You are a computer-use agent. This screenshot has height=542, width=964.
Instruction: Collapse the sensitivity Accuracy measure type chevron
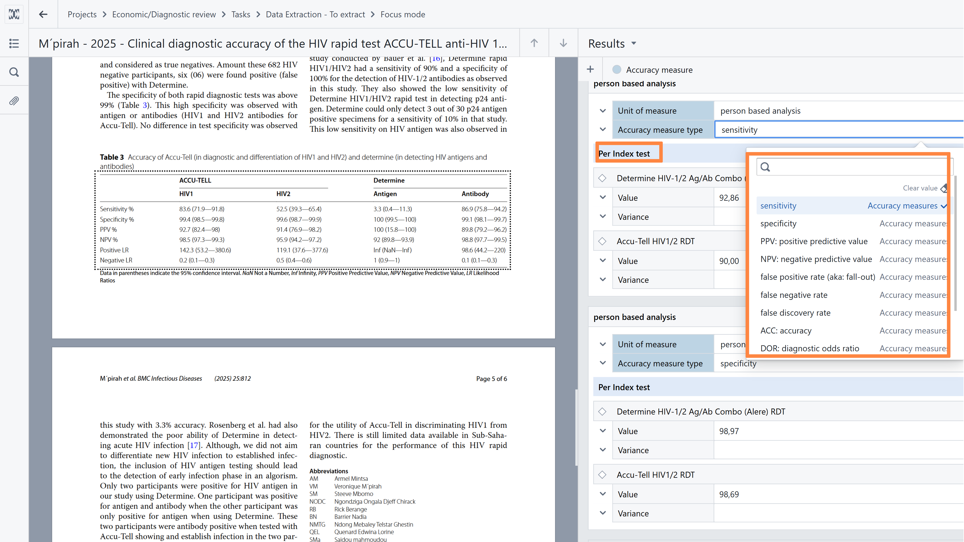(602, 129)
